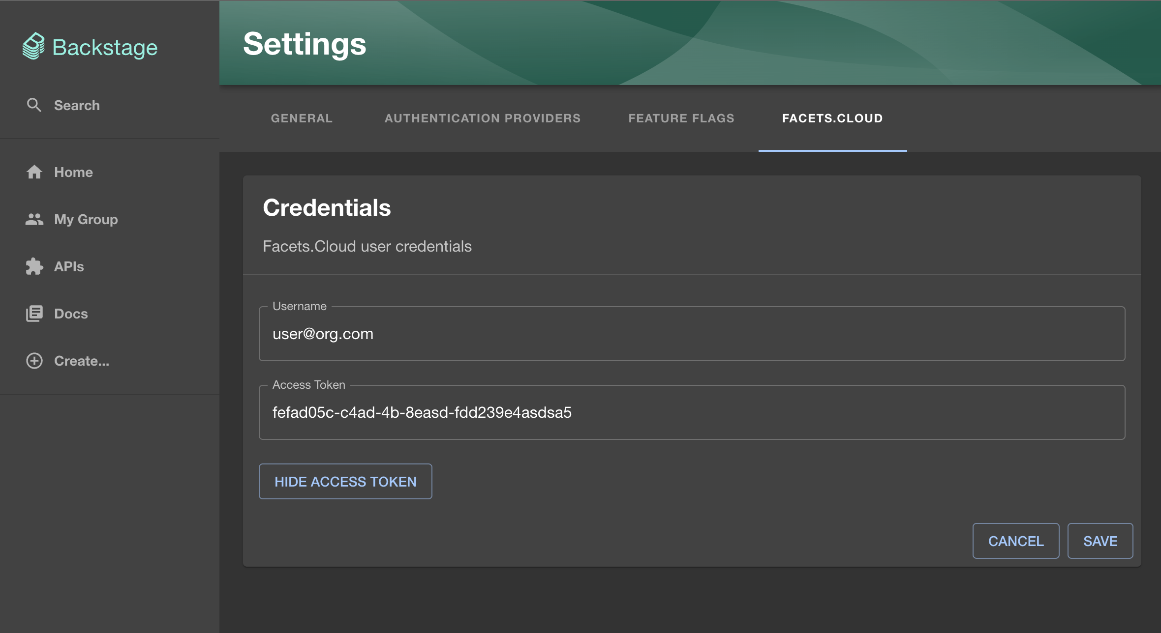Viewport: 1161px width, 633px height.
Task: Click the APIs puzzle piece icon
Action: (34, 266)
